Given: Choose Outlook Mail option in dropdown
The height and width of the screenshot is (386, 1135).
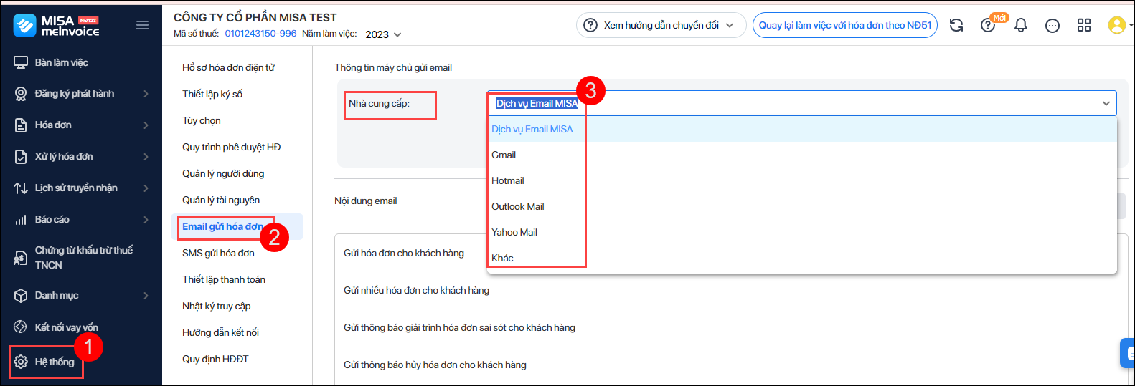Looking at the screenshot, I should [x=517, y=206].
